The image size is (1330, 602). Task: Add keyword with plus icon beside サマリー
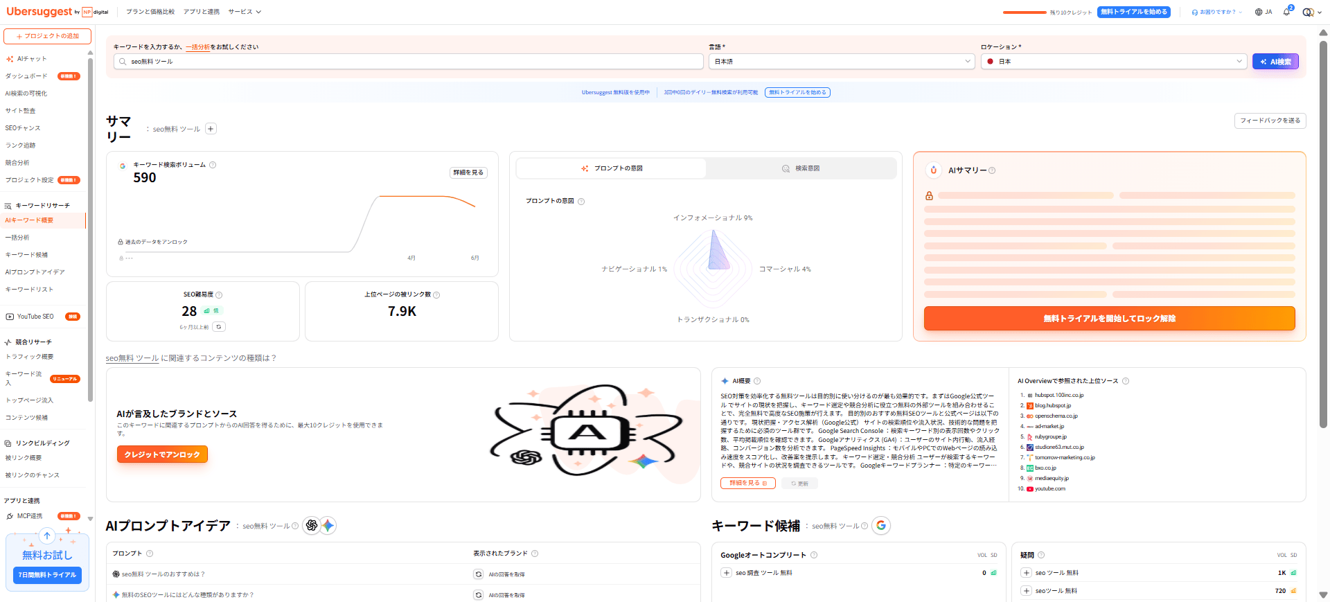click(211, 129)
